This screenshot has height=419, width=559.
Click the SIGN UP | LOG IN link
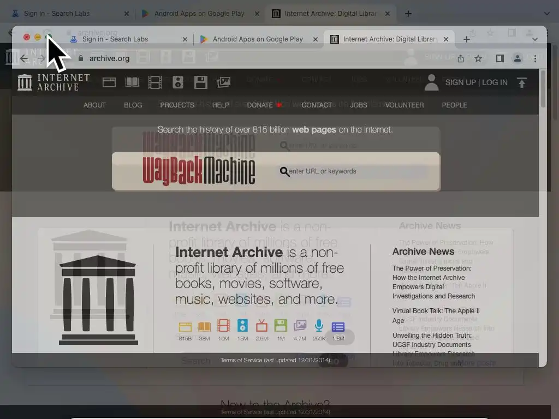pos(476,83)
